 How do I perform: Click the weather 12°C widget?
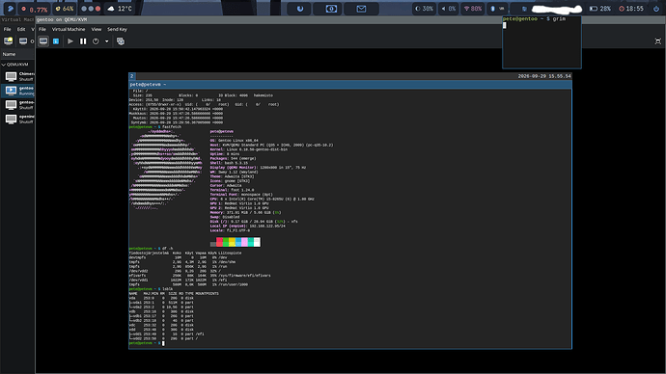[120, 9]
